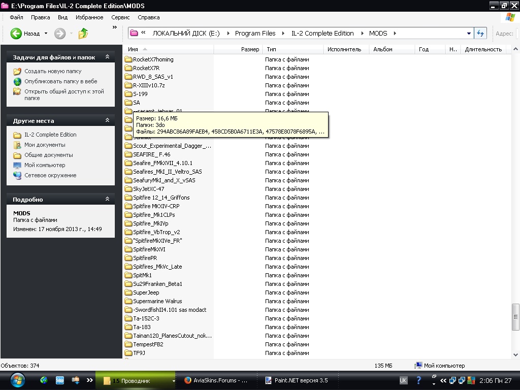Switch to Проводник taskbar group
The height and width of the screenshot is (390, 520).
coord(135,381)
